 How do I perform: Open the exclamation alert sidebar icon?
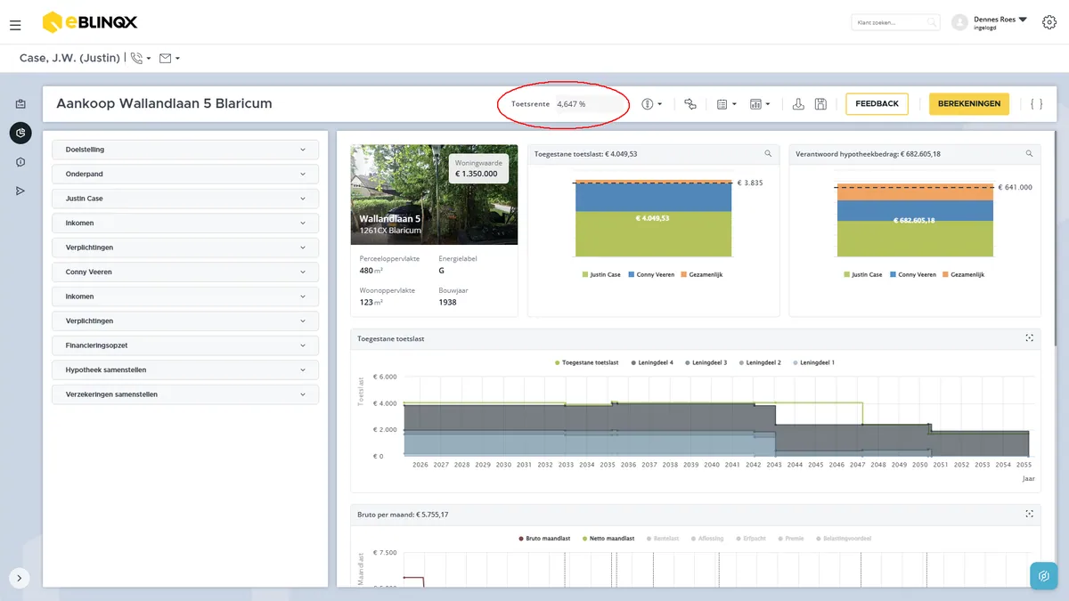pos(20,162)
